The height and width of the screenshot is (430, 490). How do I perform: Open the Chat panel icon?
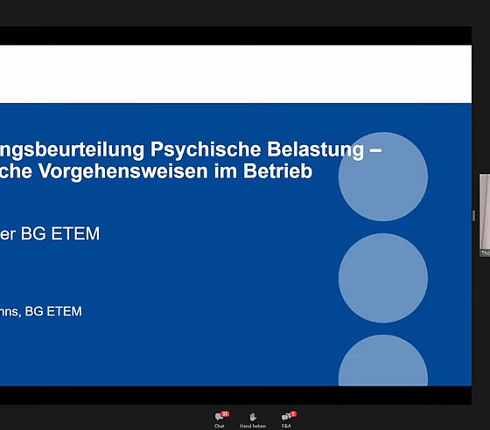(219, 417)
